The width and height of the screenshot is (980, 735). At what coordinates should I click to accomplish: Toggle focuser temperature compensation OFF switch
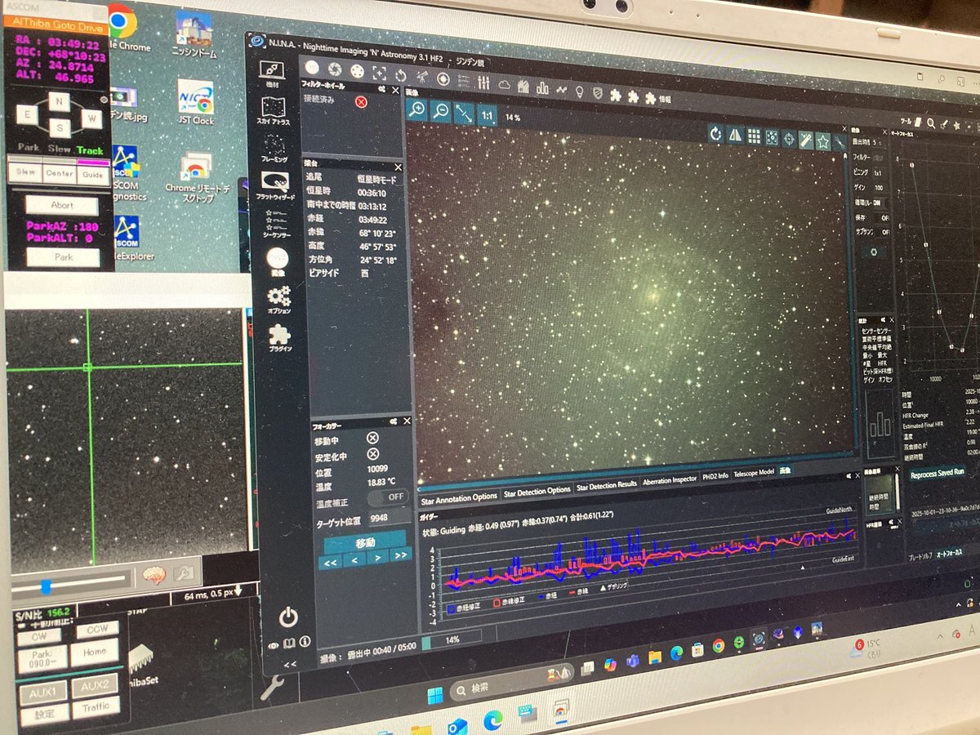[387, 497]
